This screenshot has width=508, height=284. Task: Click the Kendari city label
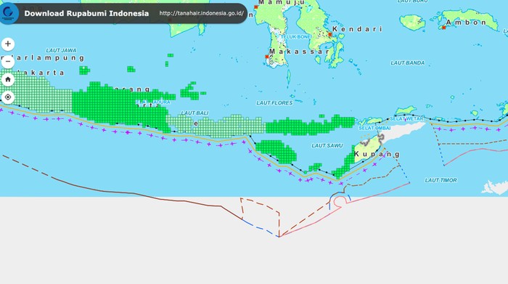[x=357, y=29]
